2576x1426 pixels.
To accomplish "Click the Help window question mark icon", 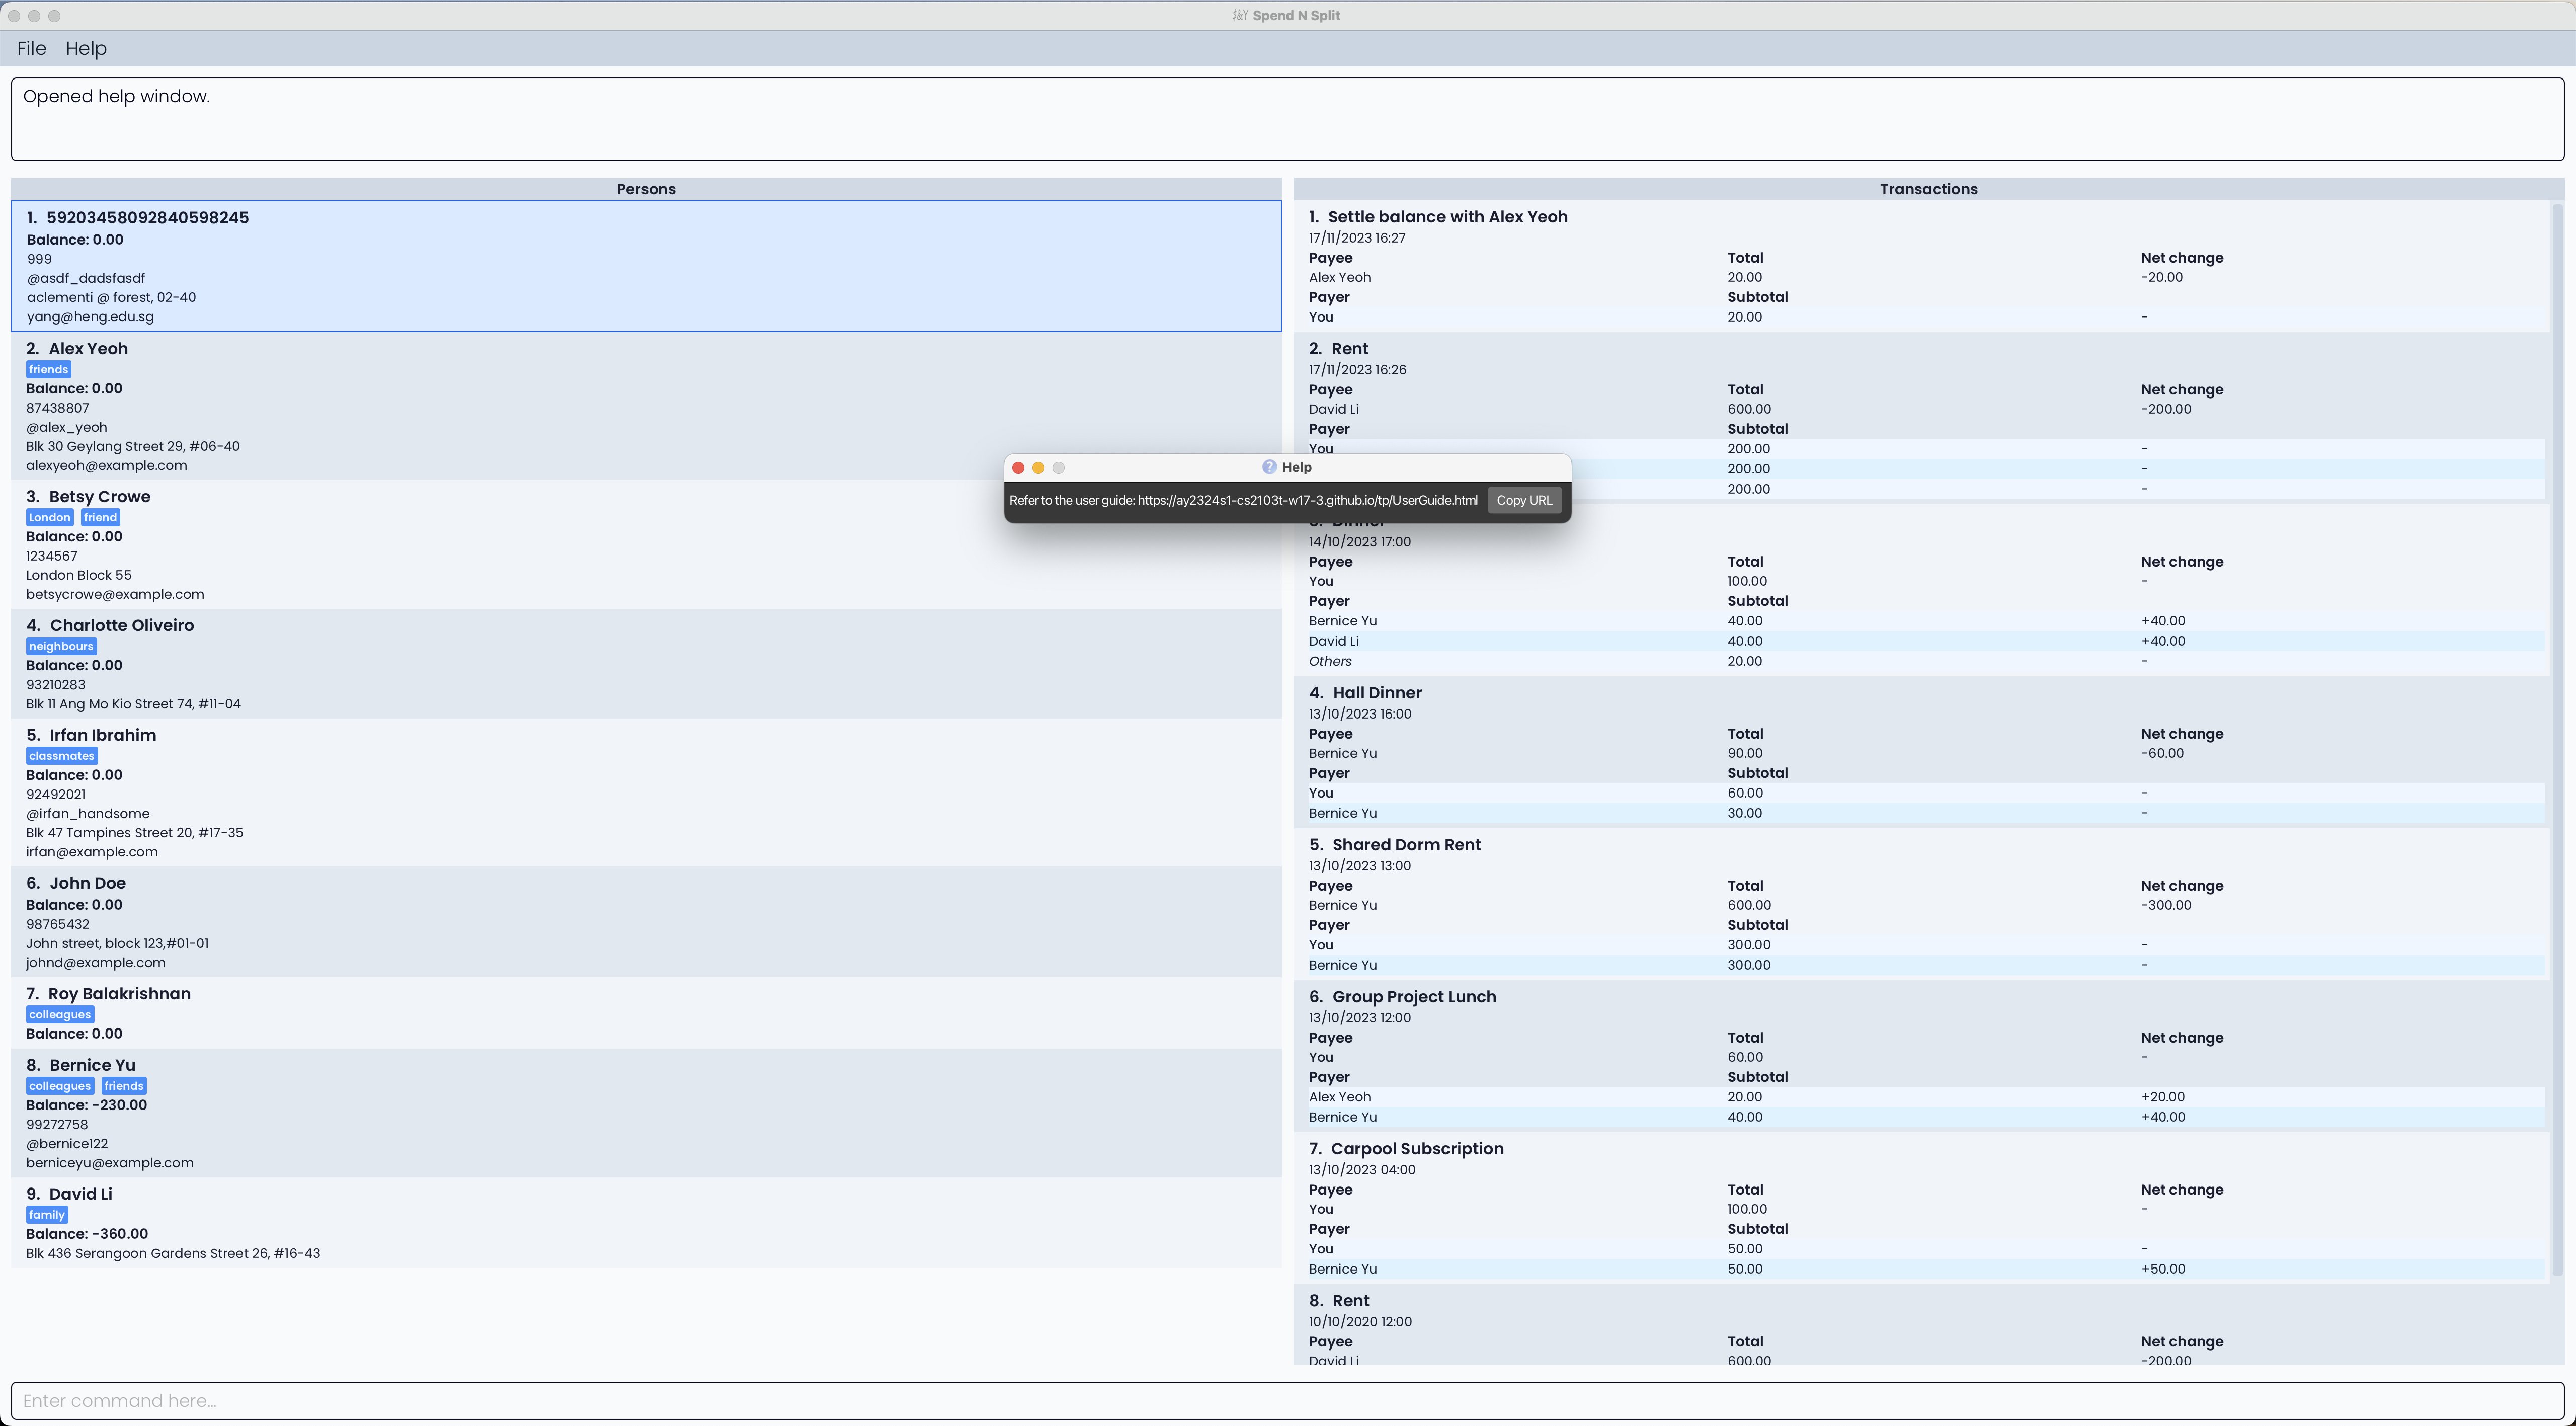I will 1269,467.
